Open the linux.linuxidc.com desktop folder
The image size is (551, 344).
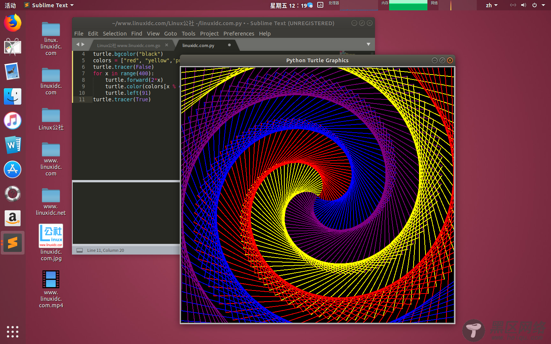(51, 39)
